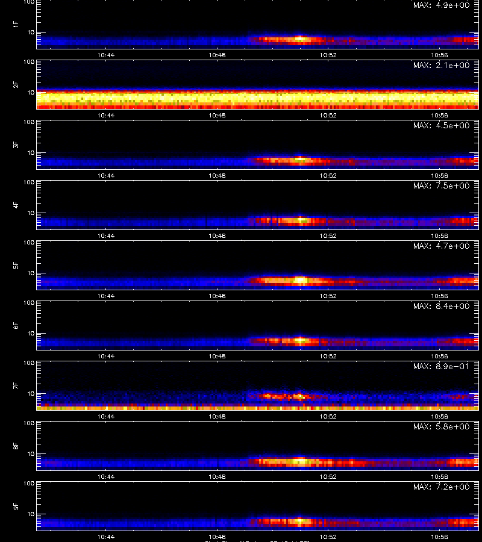Image resolution: width=482 pixels, height=542 pixels.
Task: Select the 2F panel axis label
Action: click(x=16, y=85)
